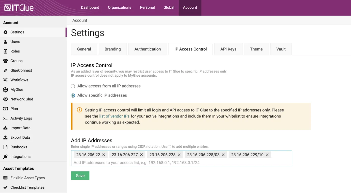Image resolution: width=351 pixels, height=193 pixels.
Task: Go to Organizations in top navigation
Action: pyautogui.click(x=120, y=8)
